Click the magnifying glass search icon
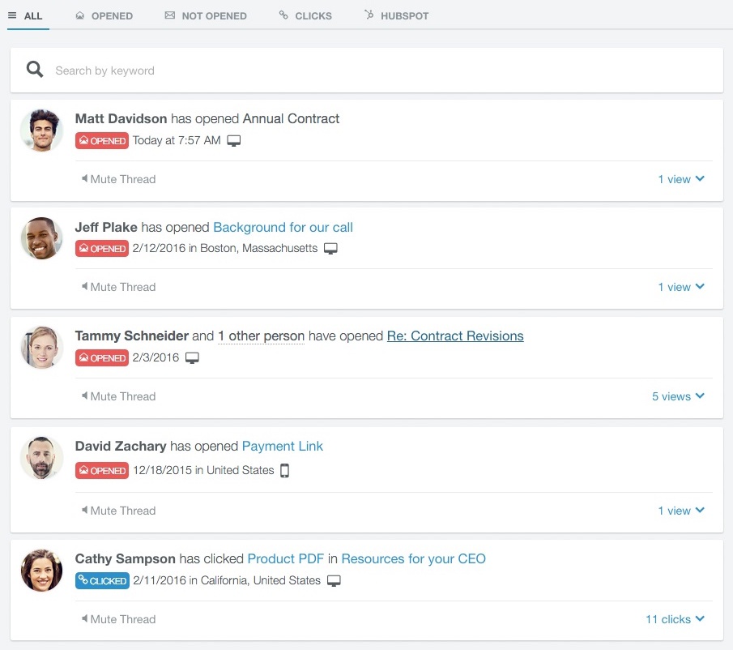Image resolution: width=733 pixels, height=650 pixels. point(35,70)
